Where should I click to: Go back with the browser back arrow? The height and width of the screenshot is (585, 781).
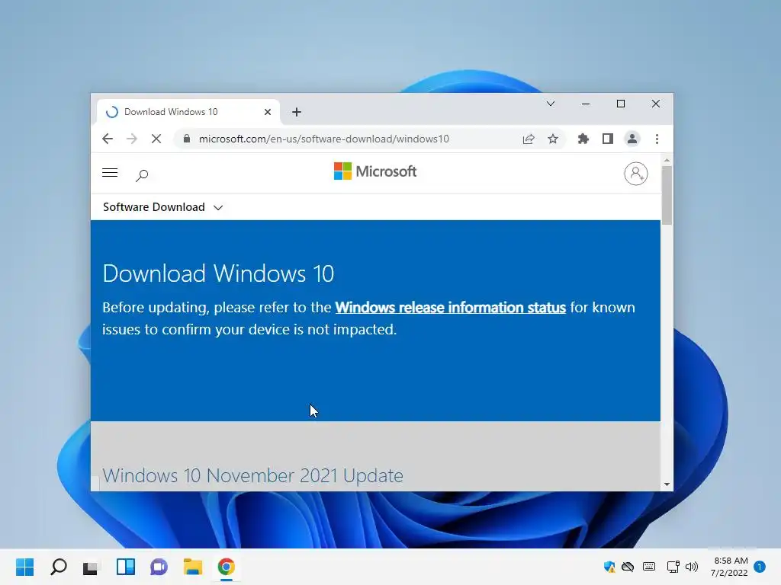108,139
